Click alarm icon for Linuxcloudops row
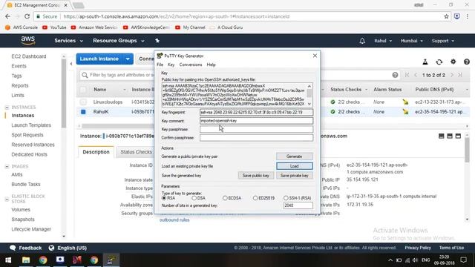 [x=405, y=102]
